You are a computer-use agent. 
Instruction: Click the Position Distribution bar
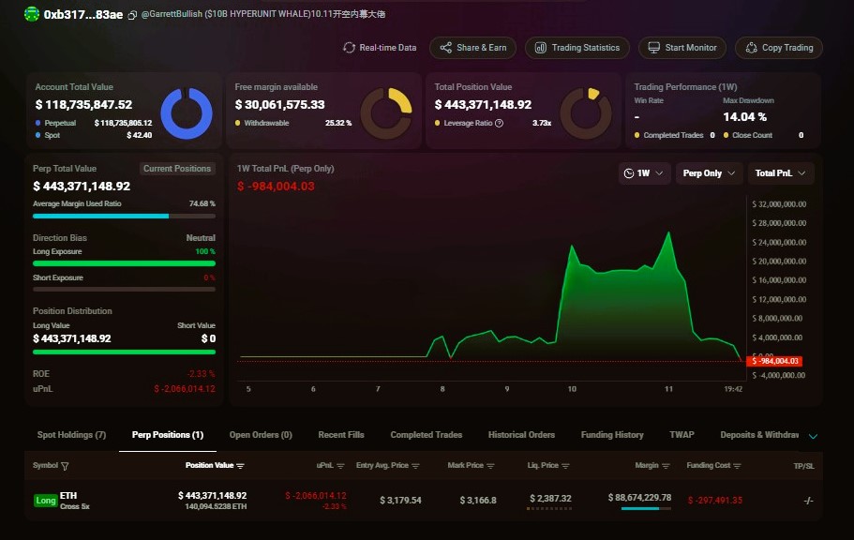(x=124, y=352)
